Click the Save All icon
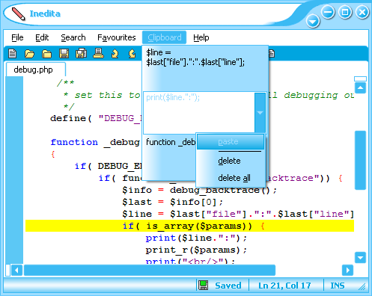This screenshot has height=296, width=372. (81, 53)
